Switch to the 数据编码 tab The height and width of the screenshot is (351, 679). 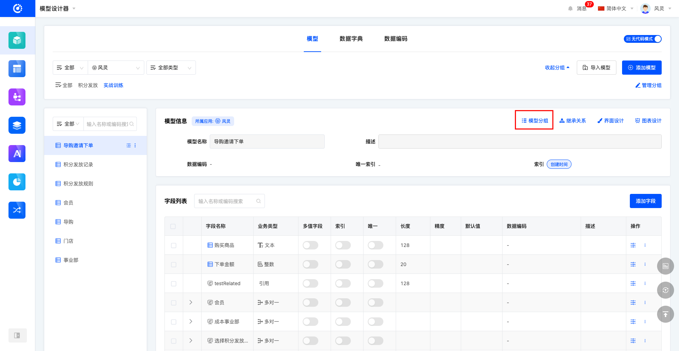(395, 39)
